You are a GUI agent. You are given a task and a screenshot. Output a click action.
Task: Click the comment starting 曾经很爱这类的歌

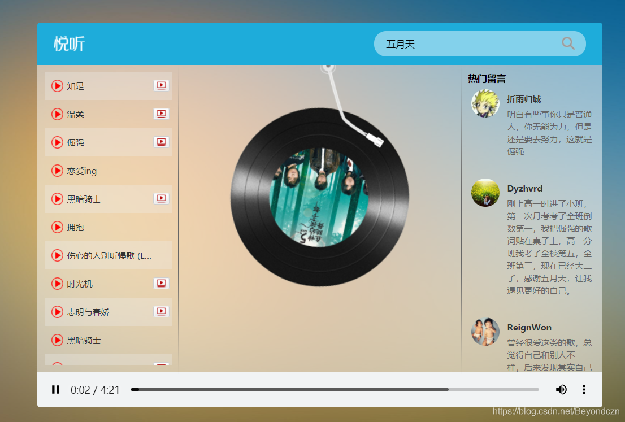(x=549, y=355)
